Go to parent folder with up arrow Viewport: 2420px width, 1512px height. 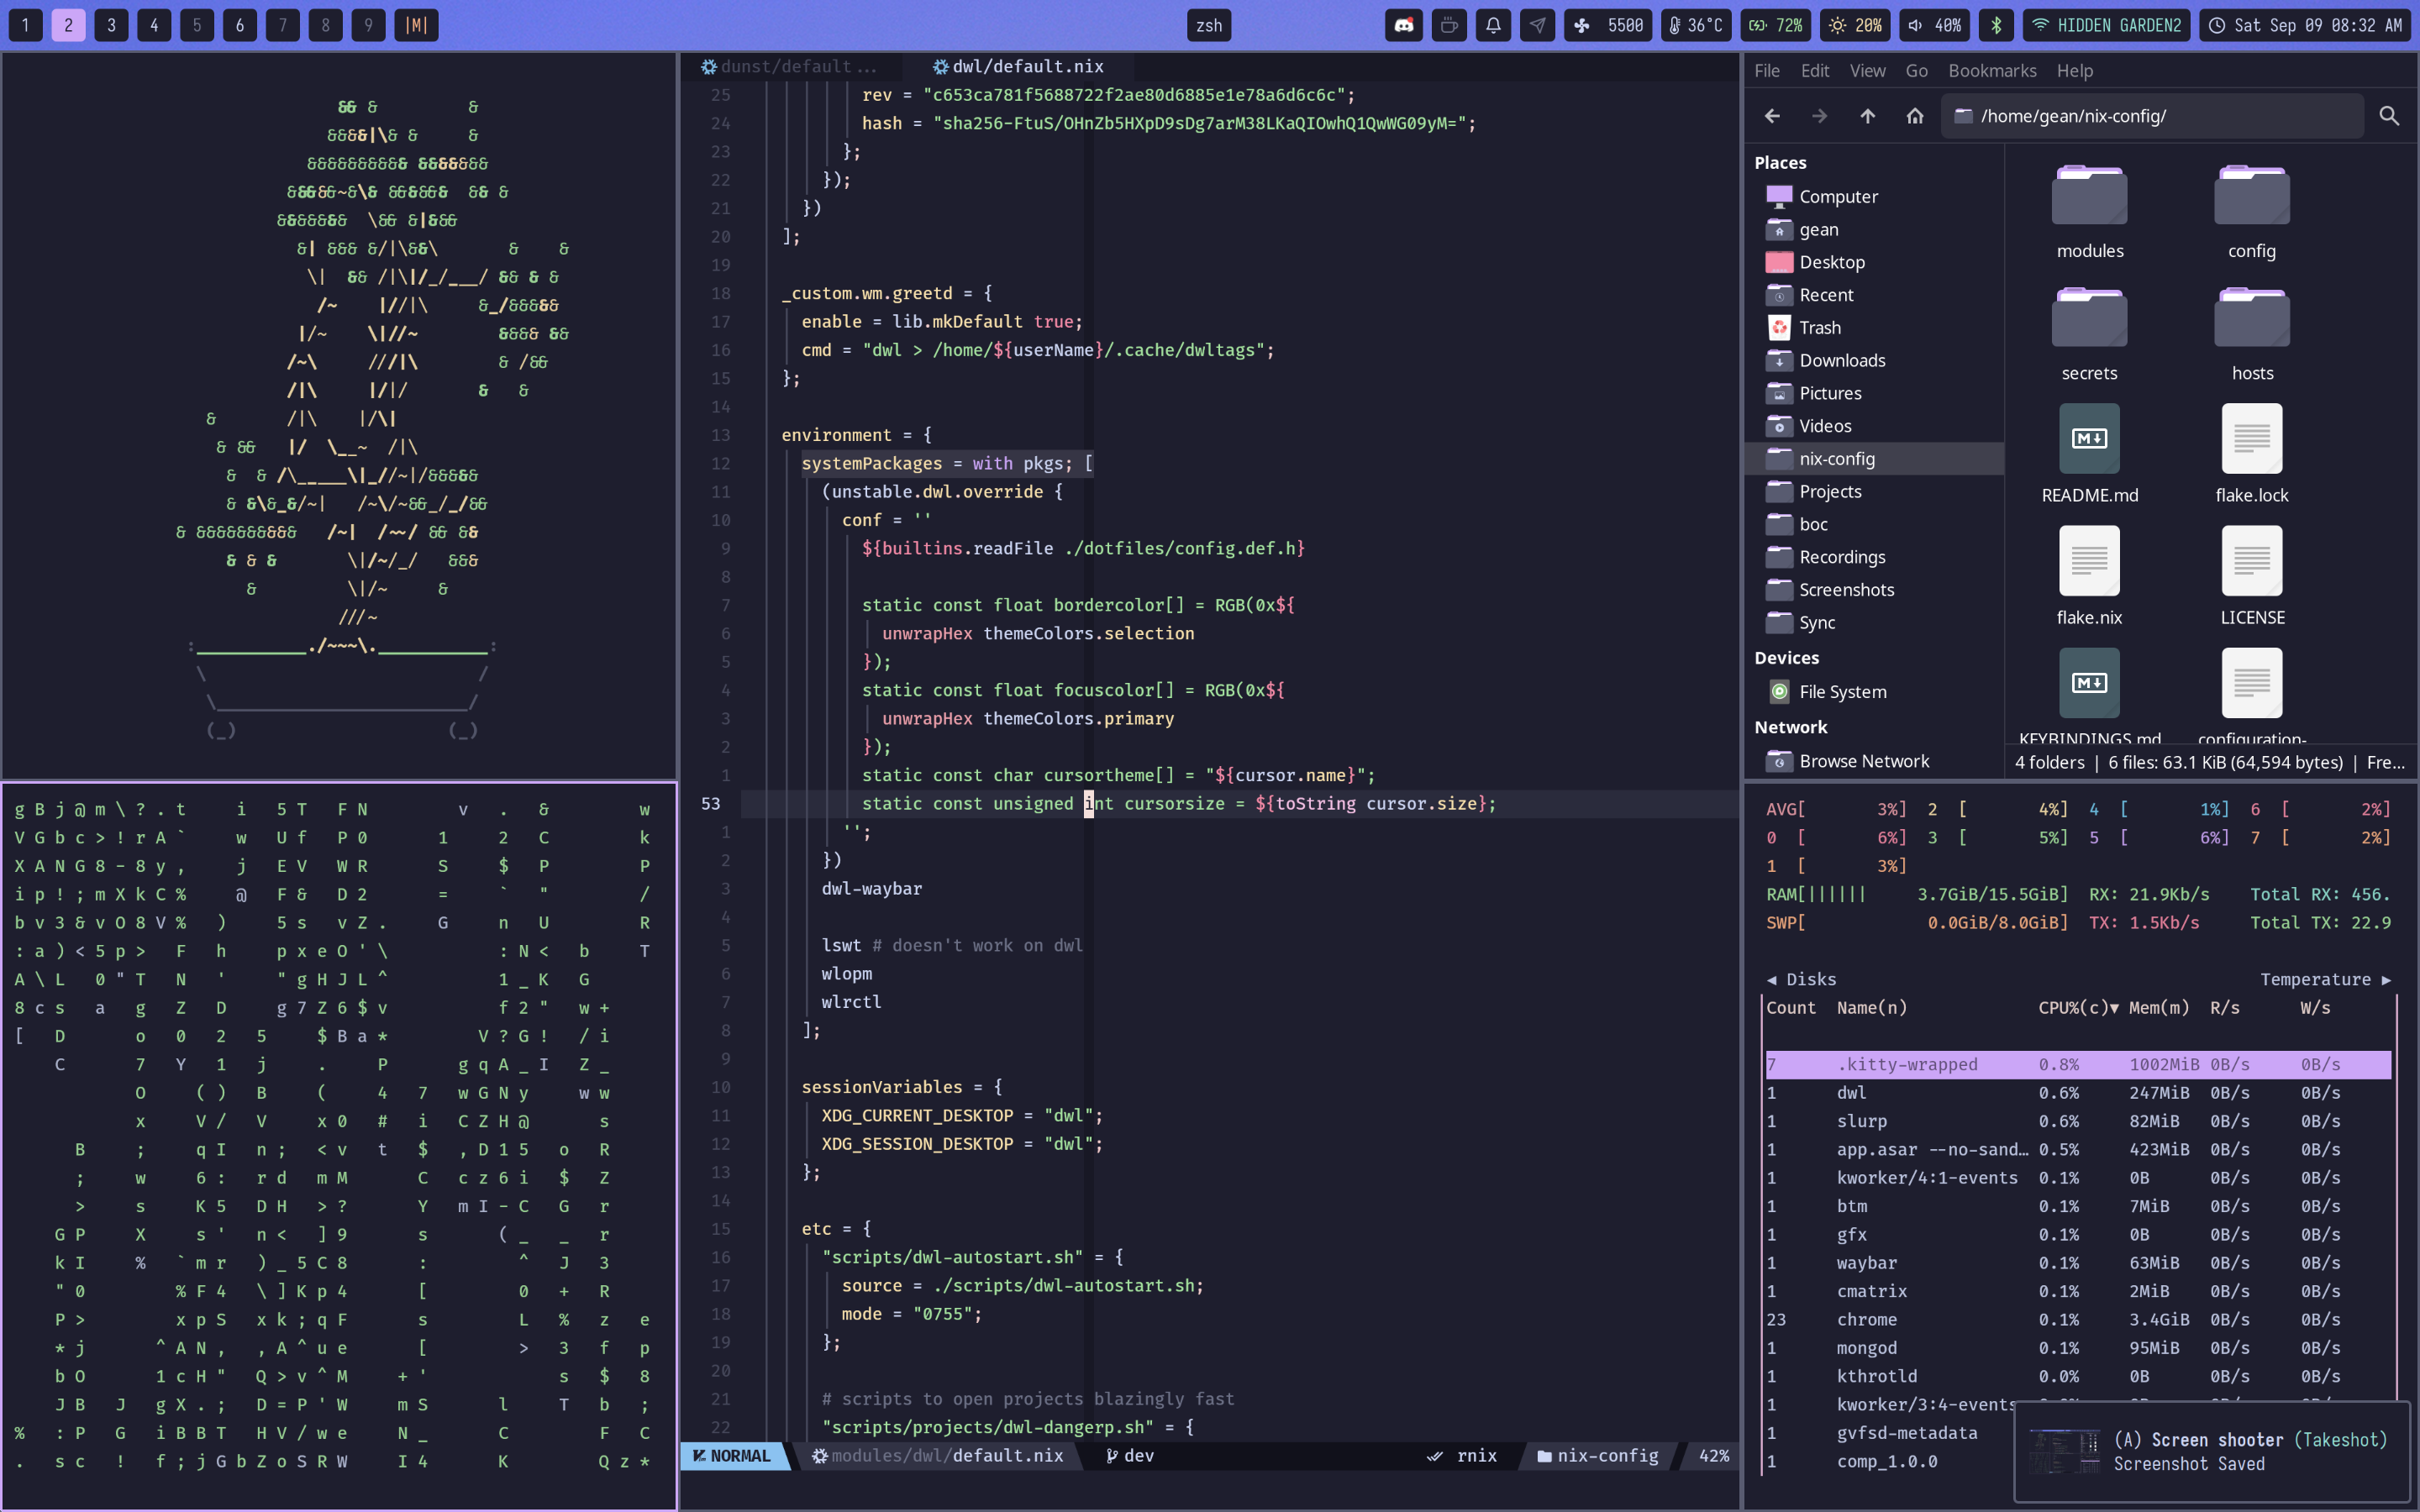coord(1867,116)
